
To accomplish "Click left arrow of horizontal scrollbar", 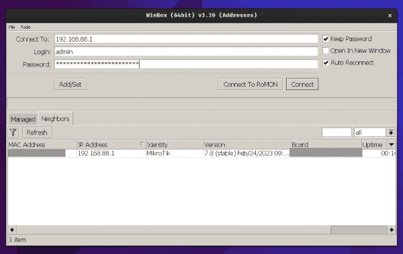I will (x=12, y=230).
